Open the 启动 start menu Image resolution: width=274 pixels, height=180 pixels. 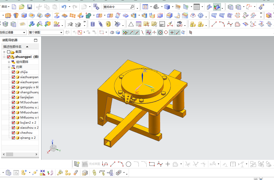[x=5, y=7]
